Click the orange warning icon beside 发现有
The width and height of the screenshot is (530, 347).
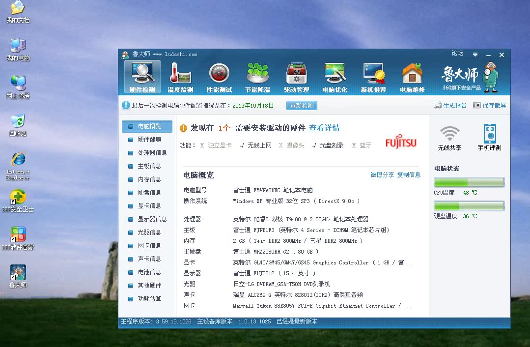[184, 128]
